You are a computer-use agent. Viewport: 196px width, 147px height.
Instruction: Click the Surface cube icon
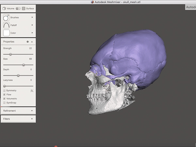pos(24,8)
